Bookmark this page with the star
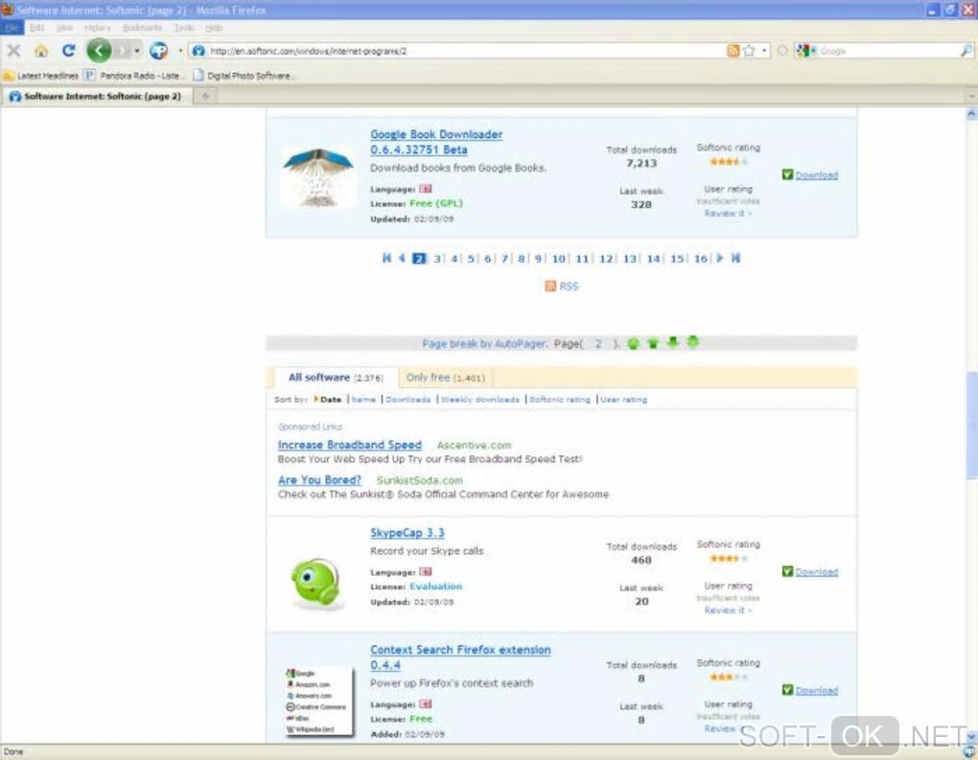Viewport: 978px width, 760px height. (749, 51)
